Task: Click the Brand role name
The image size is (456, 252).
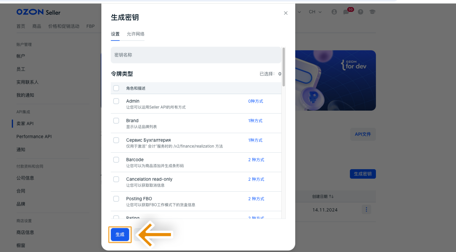Action: click(132, 121)
